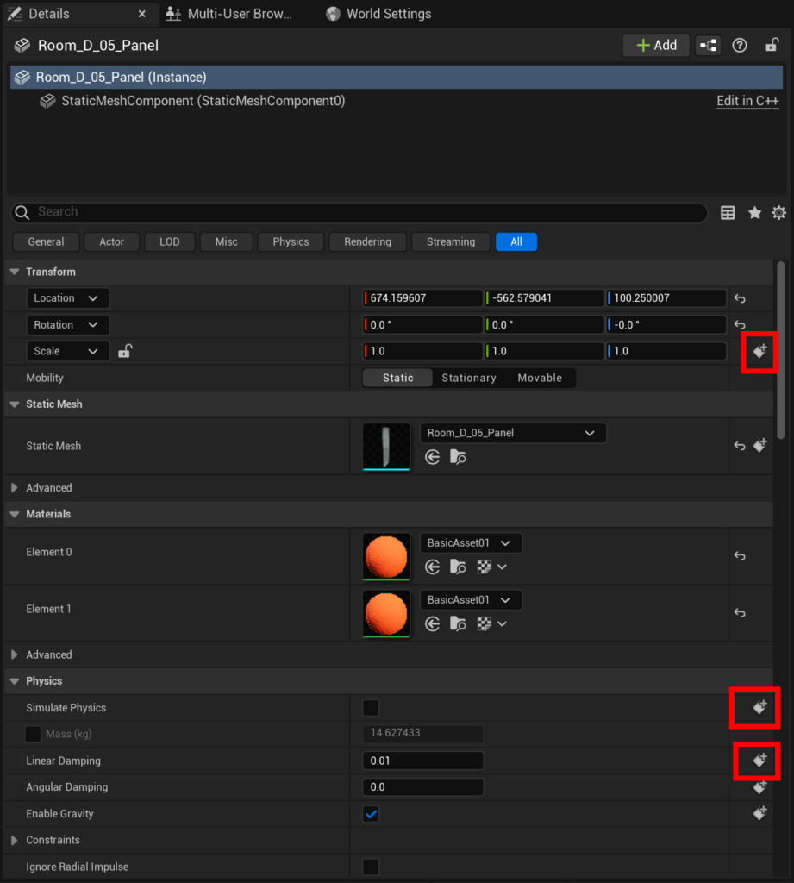Screen dimensions: 794x883
Task: Set Mobility to Movable
Action: [540, 378]
